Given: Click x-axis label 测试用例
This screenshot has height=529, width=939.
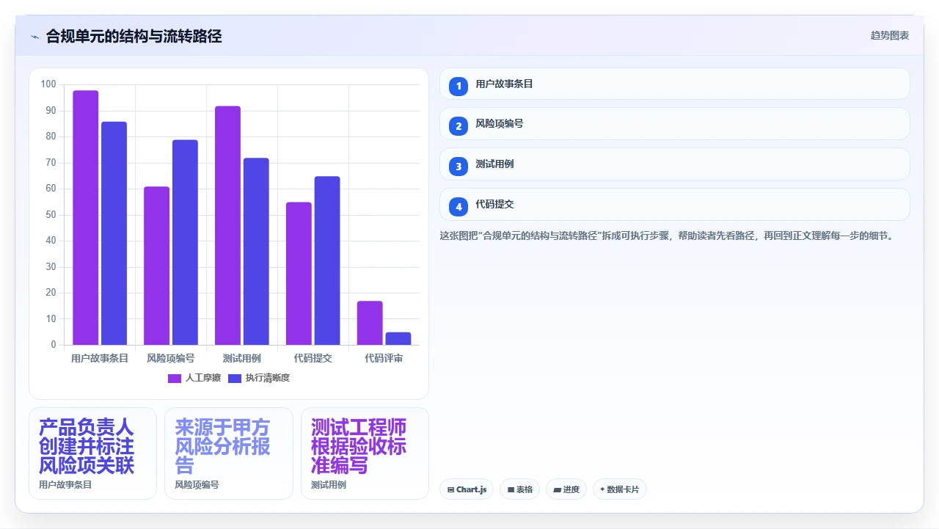Looking at the screenshot, I should pos(242,358).
